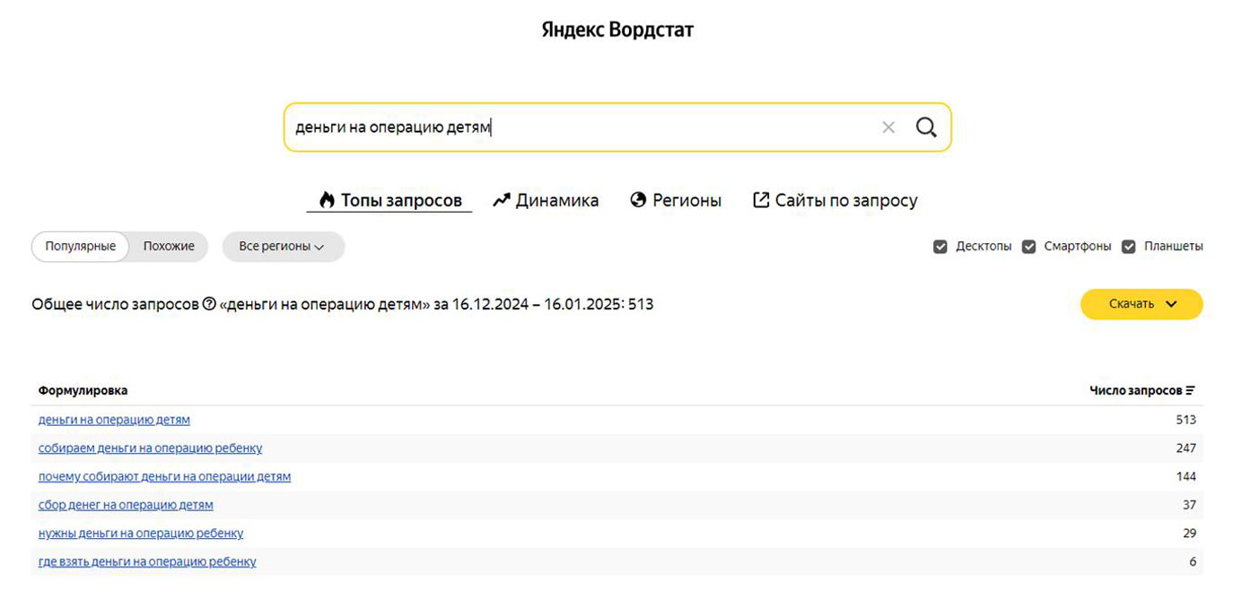Click the magnifying glass search icon
Viewport: 1251px width, 600px height.
pos(926,127)
